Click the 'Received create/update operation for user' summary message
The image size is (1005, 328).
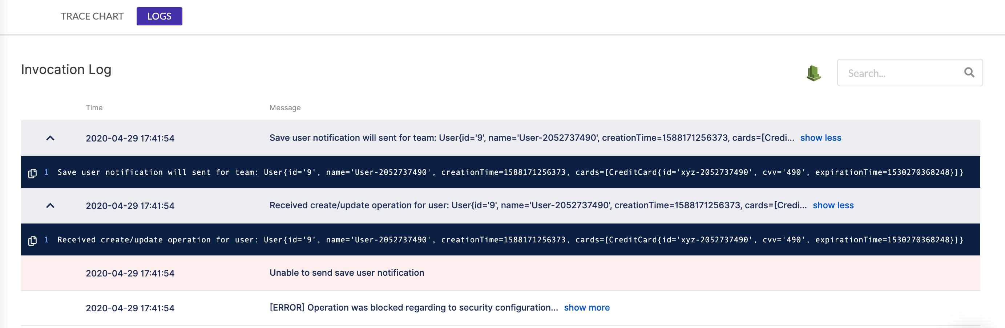538,205
